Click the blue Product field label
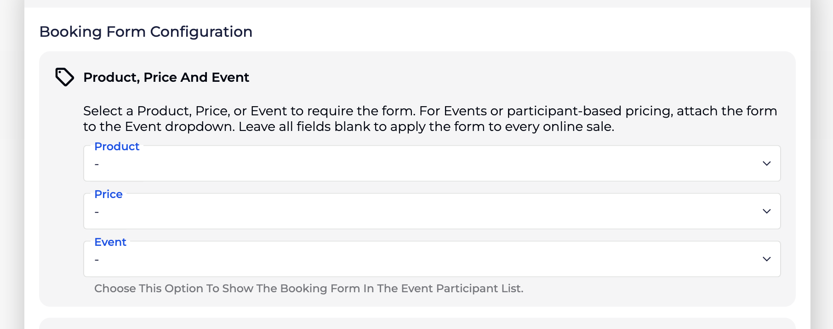This screenshot has height=329, width=833. tap(117, 147)
